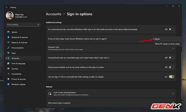Click the Lock screen personalization related link
The height and width of the screenshot is (112, 186).
[111, 94]
